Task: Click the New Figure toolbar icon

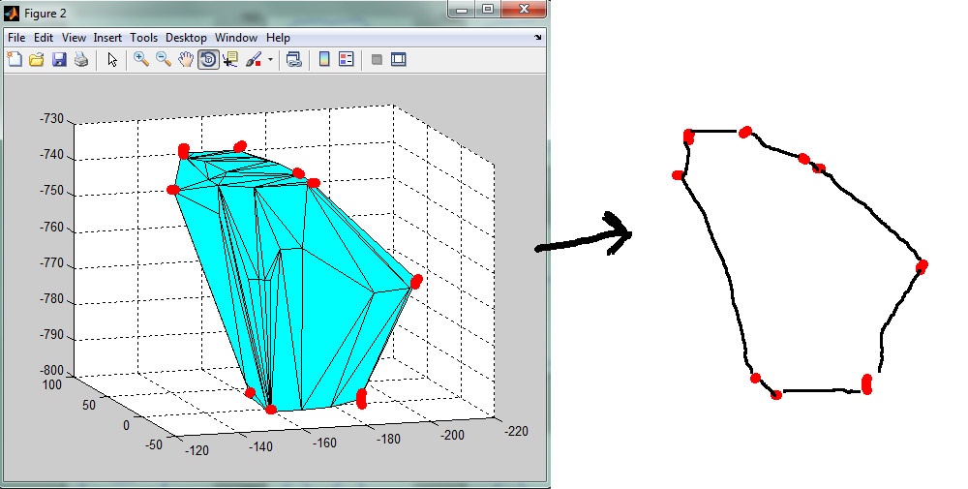Action: pos(15,60)
